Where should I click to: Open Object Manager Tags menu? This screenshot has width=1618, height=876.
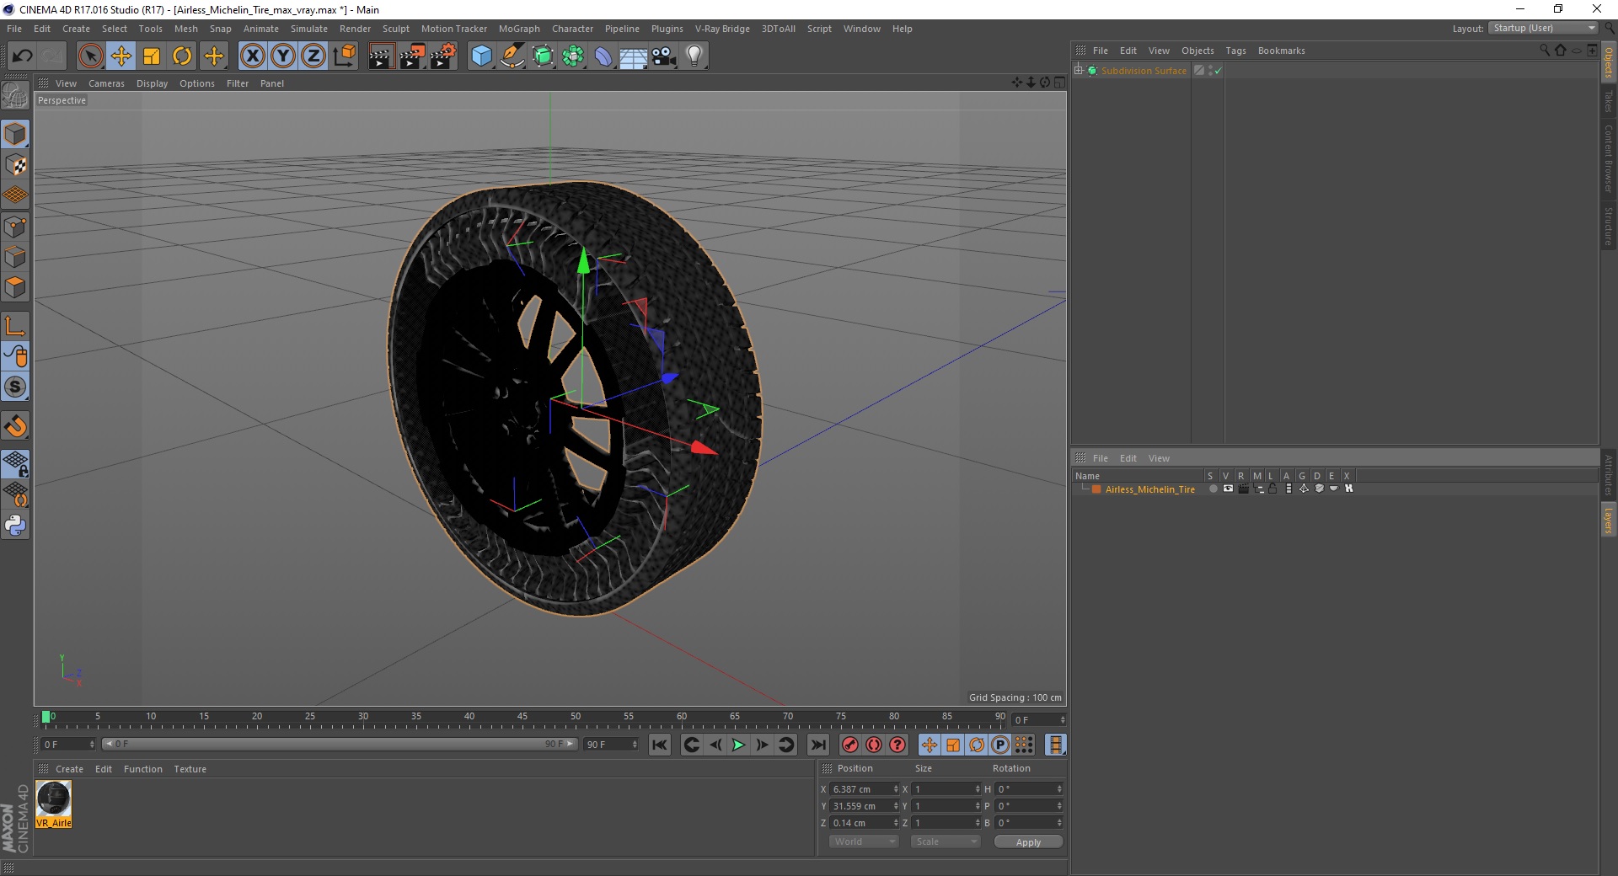coord(1235,51)
